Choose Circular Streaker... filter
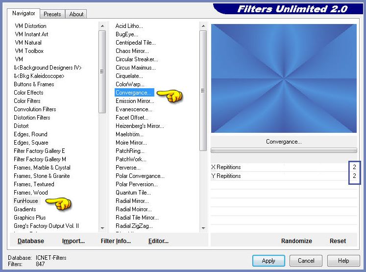 coord(137,59)
